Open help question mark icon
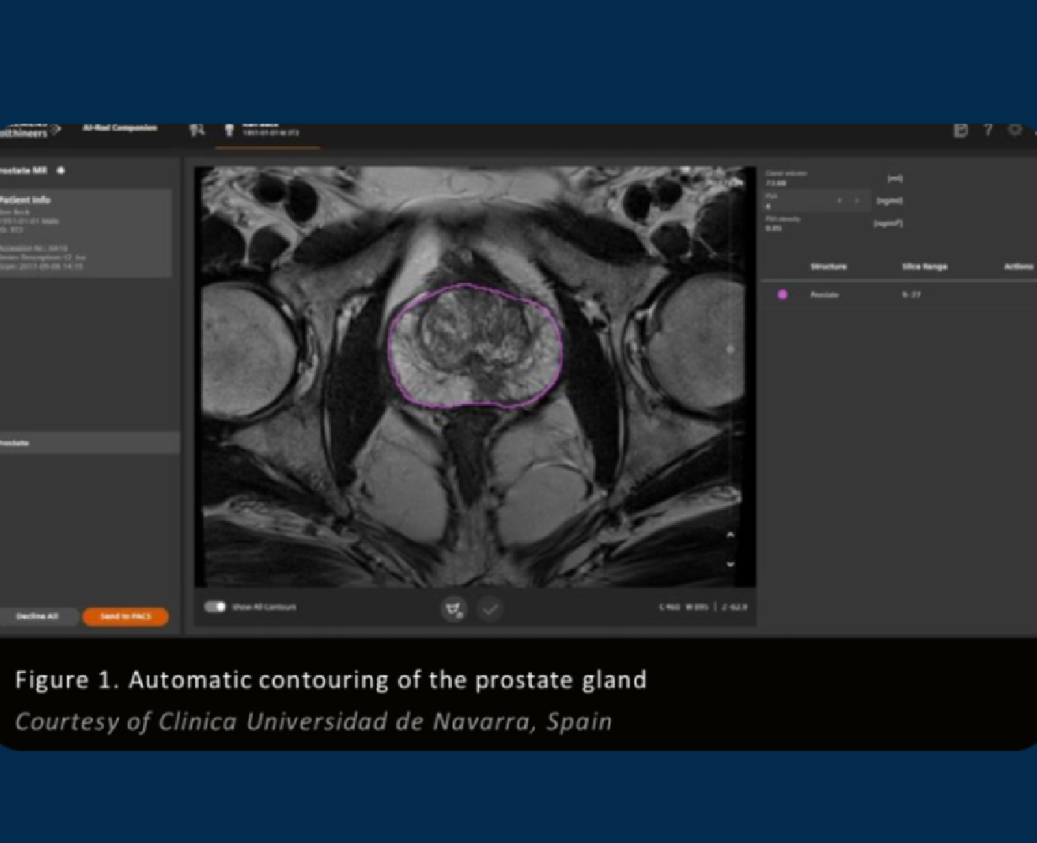Image resolution: width=1037 pixels, height=843 pixels. click(988, 131)
